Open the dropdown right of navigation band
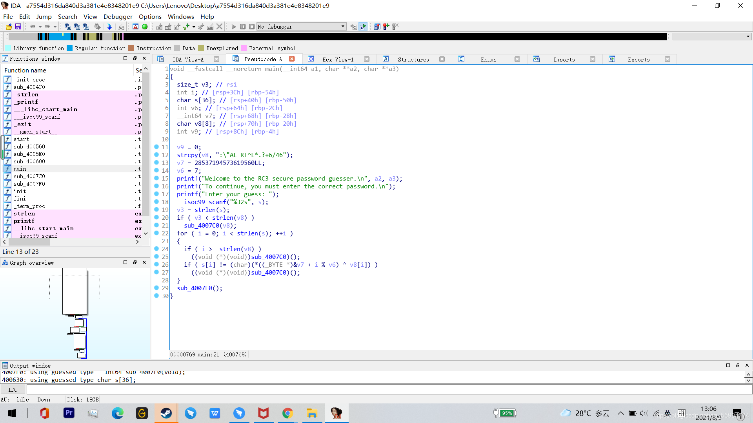This screenshot has width=753, height=423. click(x=748, y=36)
